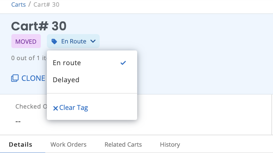Click the Cart# 30 page heading

pyautogui.click(x=39, y=26)
